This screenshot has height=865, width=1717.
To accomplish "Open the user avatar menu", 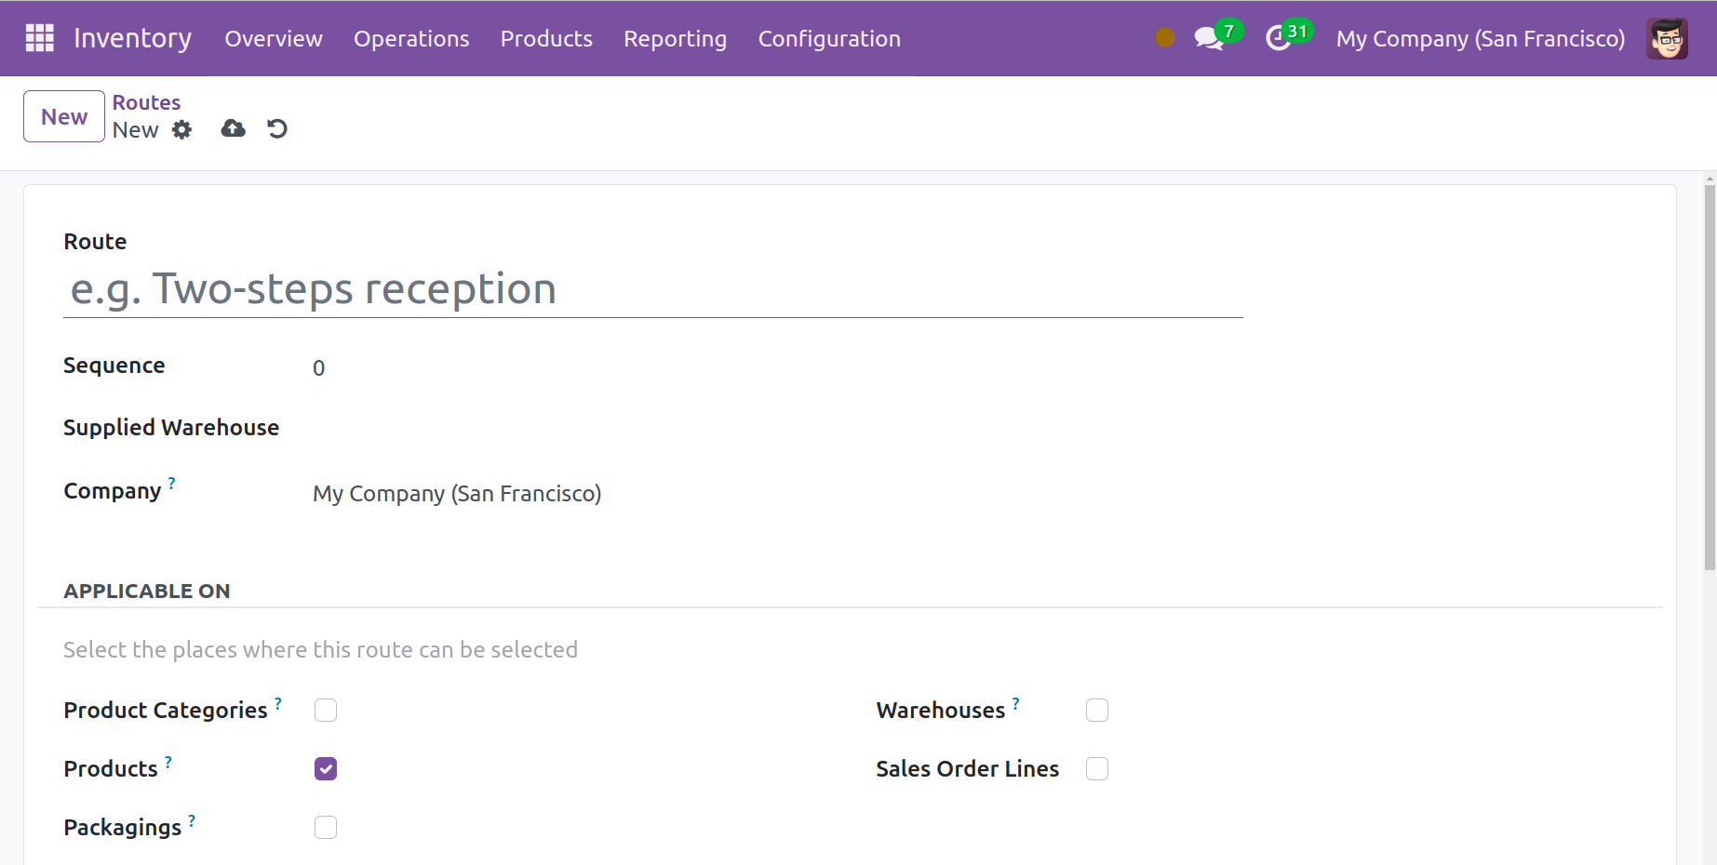I will click(x=1666, y=38).
